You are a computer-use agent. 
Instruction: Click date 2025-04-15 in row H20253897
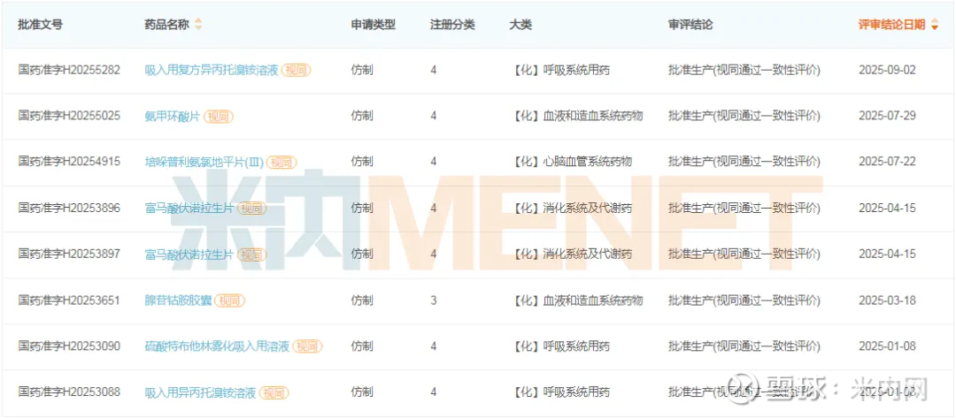[887, 254]
